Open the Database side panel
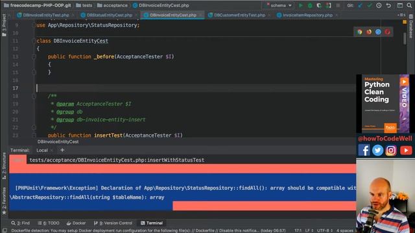This screenshot has height=233, width=415. pyautogui.click(x=411, y=27)
